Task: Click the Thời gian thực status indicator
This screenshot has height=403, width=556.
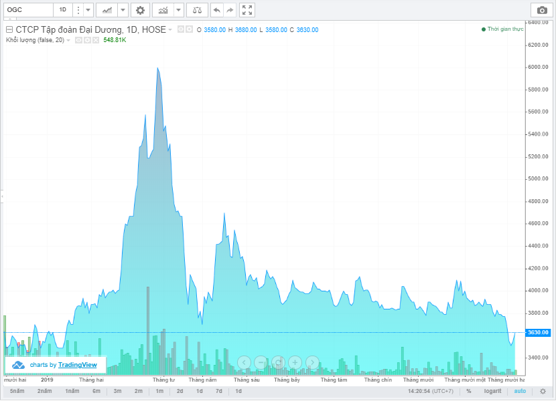Action: tap(502, 29)
